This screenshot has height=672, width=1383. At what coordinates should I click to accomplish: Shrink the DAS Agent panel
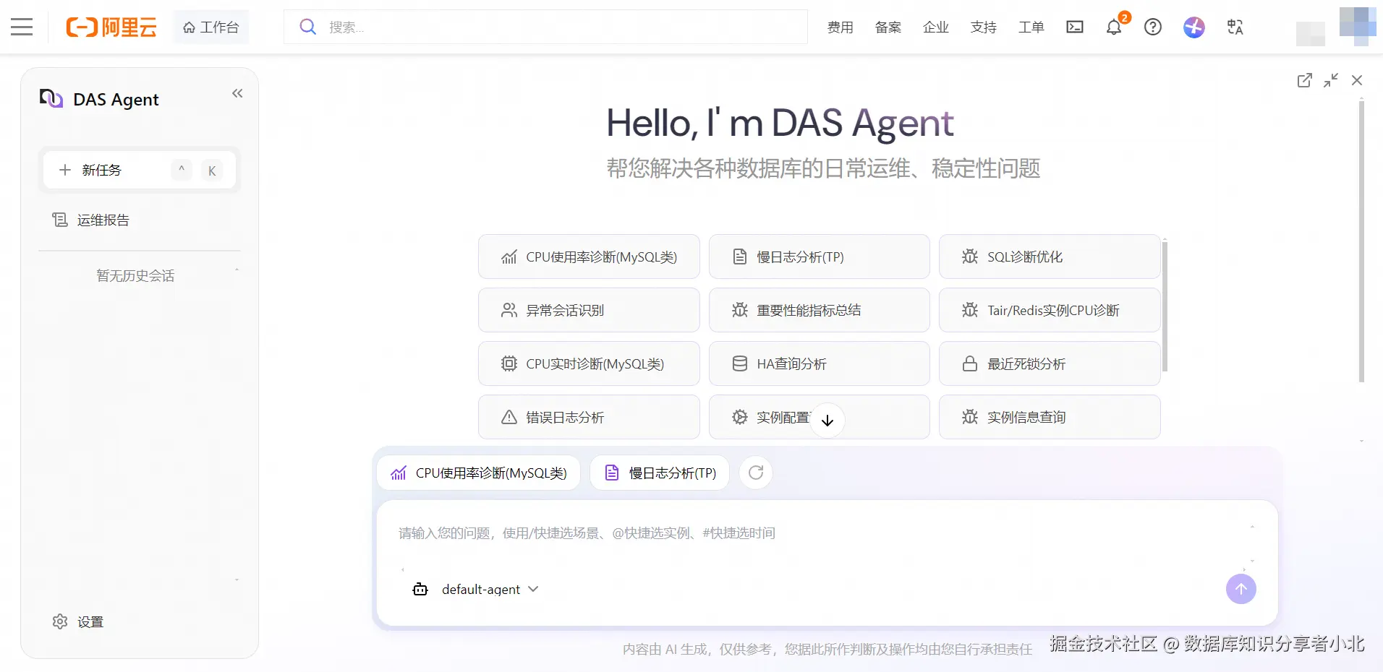point(1331,80)
